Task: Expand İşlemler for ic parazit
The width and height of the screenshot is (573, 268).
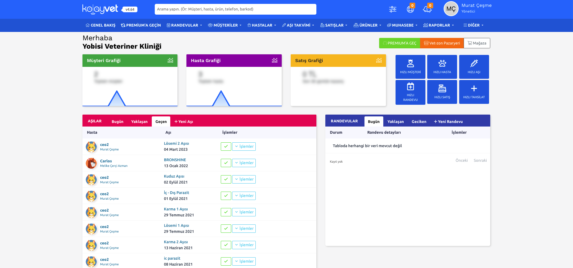Action: click(244, 261)
